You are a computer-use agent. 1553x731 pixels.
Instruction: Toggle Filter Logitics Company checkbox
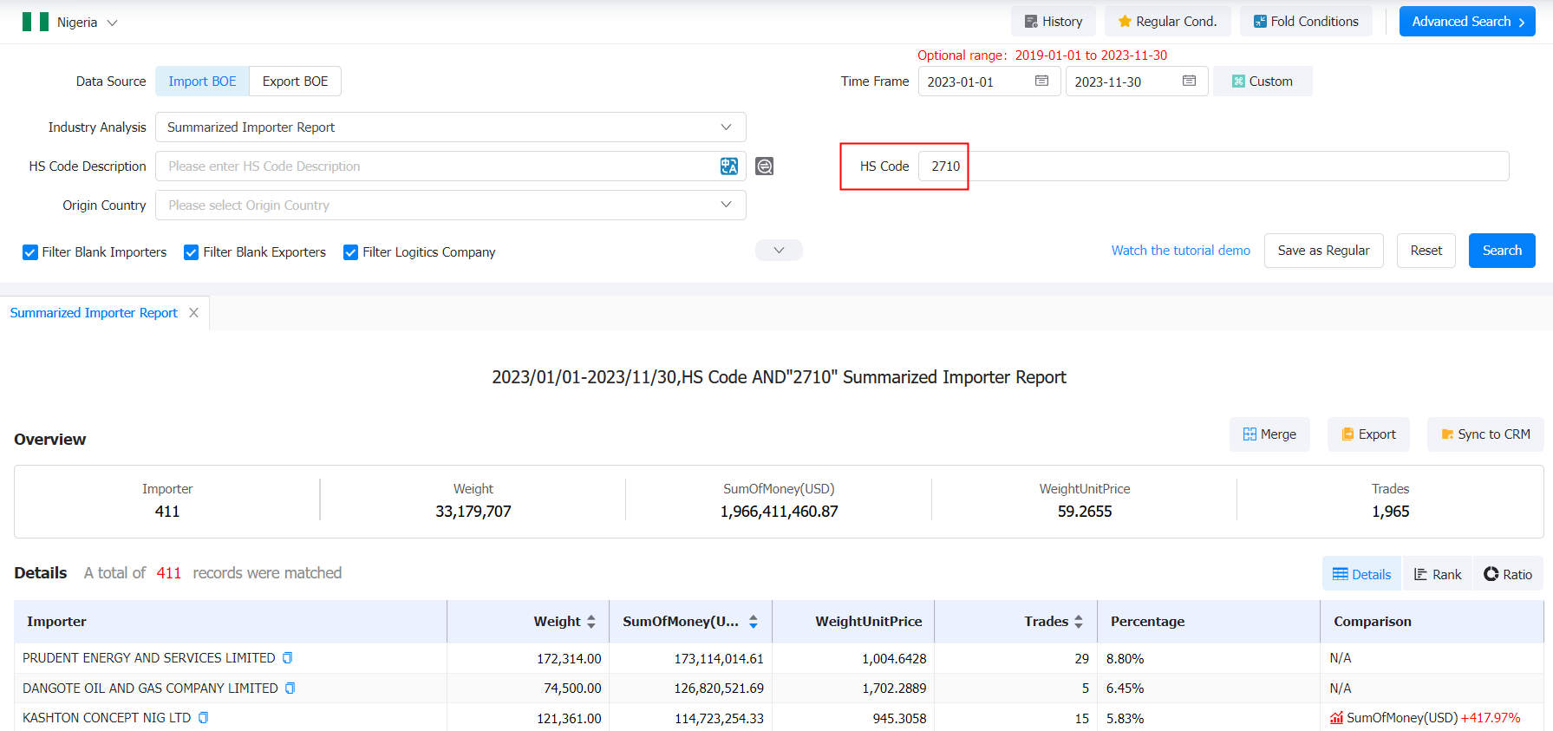(x=351, y=252)
